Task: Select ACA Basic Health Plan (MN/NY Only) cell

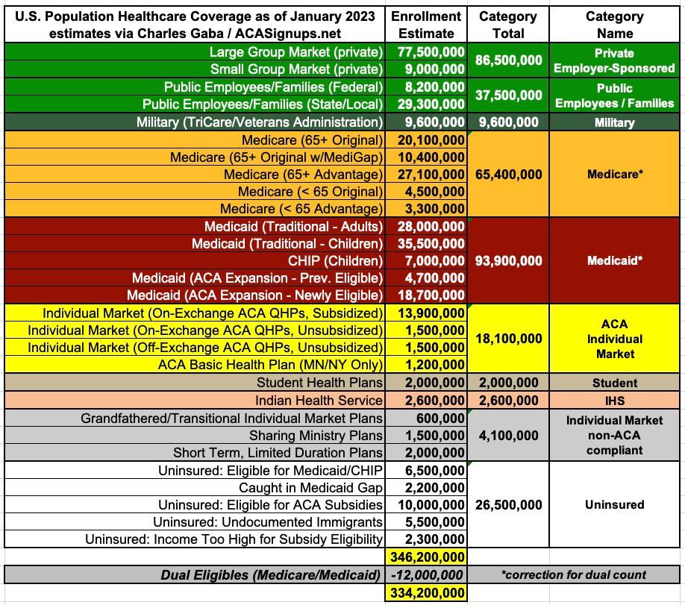Action: (x=270, y=365)
